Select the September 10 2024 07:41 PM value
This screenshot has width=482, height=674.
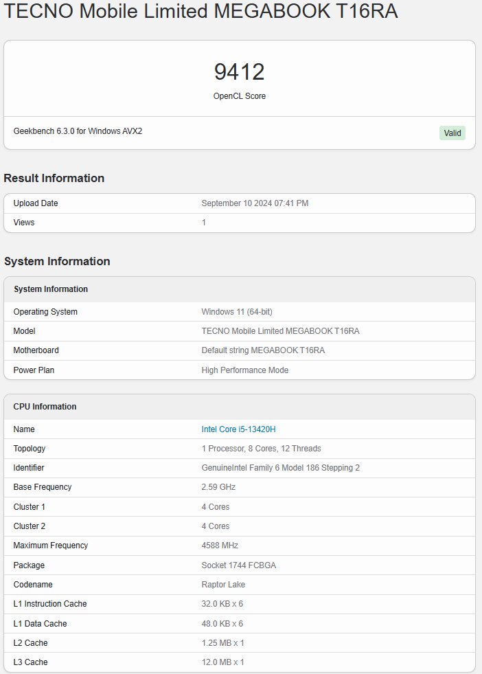pos(255,203)
